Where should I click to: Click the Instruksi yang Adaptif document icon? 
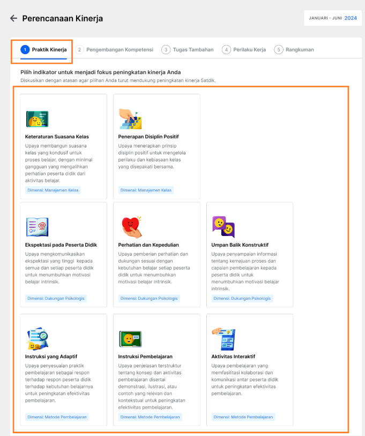[38, 339]
